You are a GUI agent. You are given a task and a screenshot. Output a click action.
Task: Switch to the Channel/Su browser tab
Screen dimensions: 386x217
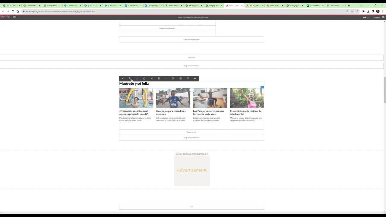[x=133, y=5]
